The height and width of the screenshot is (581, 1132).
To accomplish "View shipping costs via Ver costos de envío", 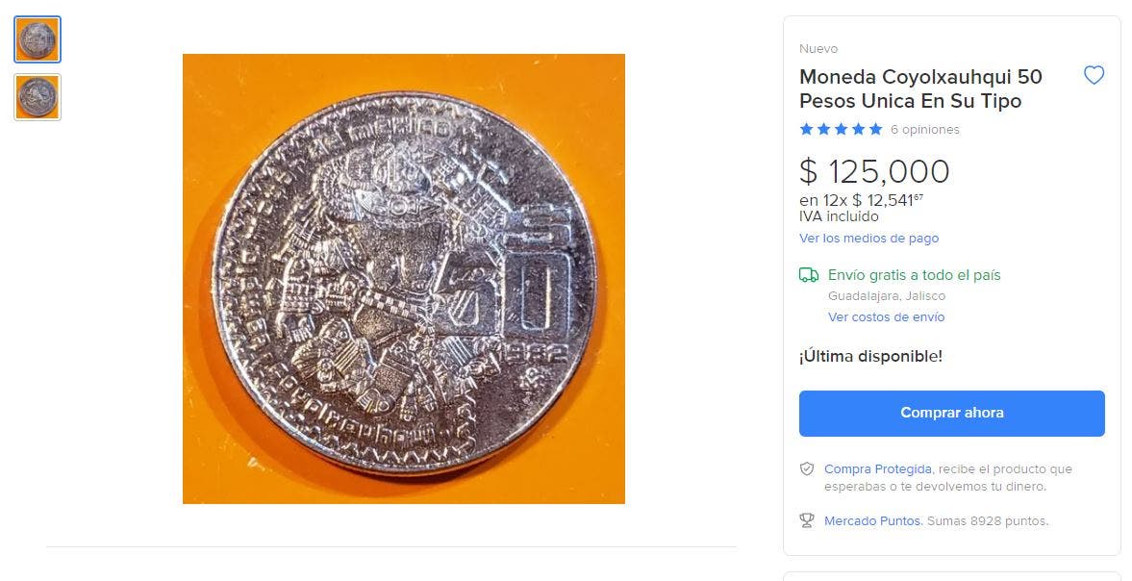I will point(886,317).
